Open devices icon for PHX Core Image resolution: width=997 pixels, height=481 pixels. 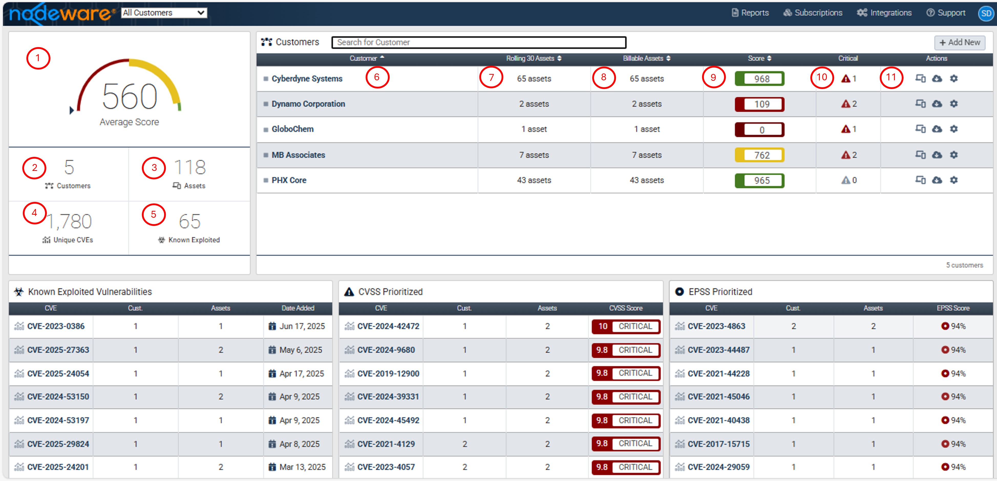[x=920, y=180]
